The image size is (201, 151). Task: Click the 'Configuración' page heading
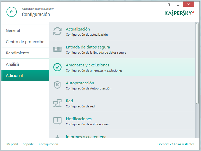point(36,15)
